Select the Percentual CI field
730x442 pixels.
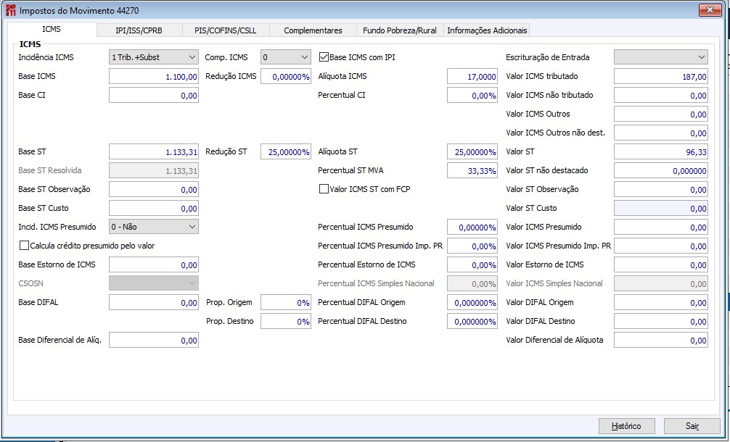point(472,95)
